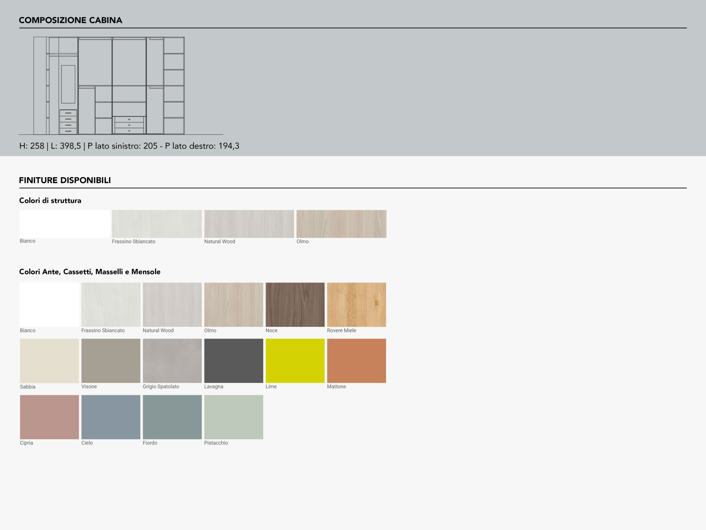Select the Pistacchio pale green swatch
Image resolution: width=706 pixels, height=530 pixels.
234,417
